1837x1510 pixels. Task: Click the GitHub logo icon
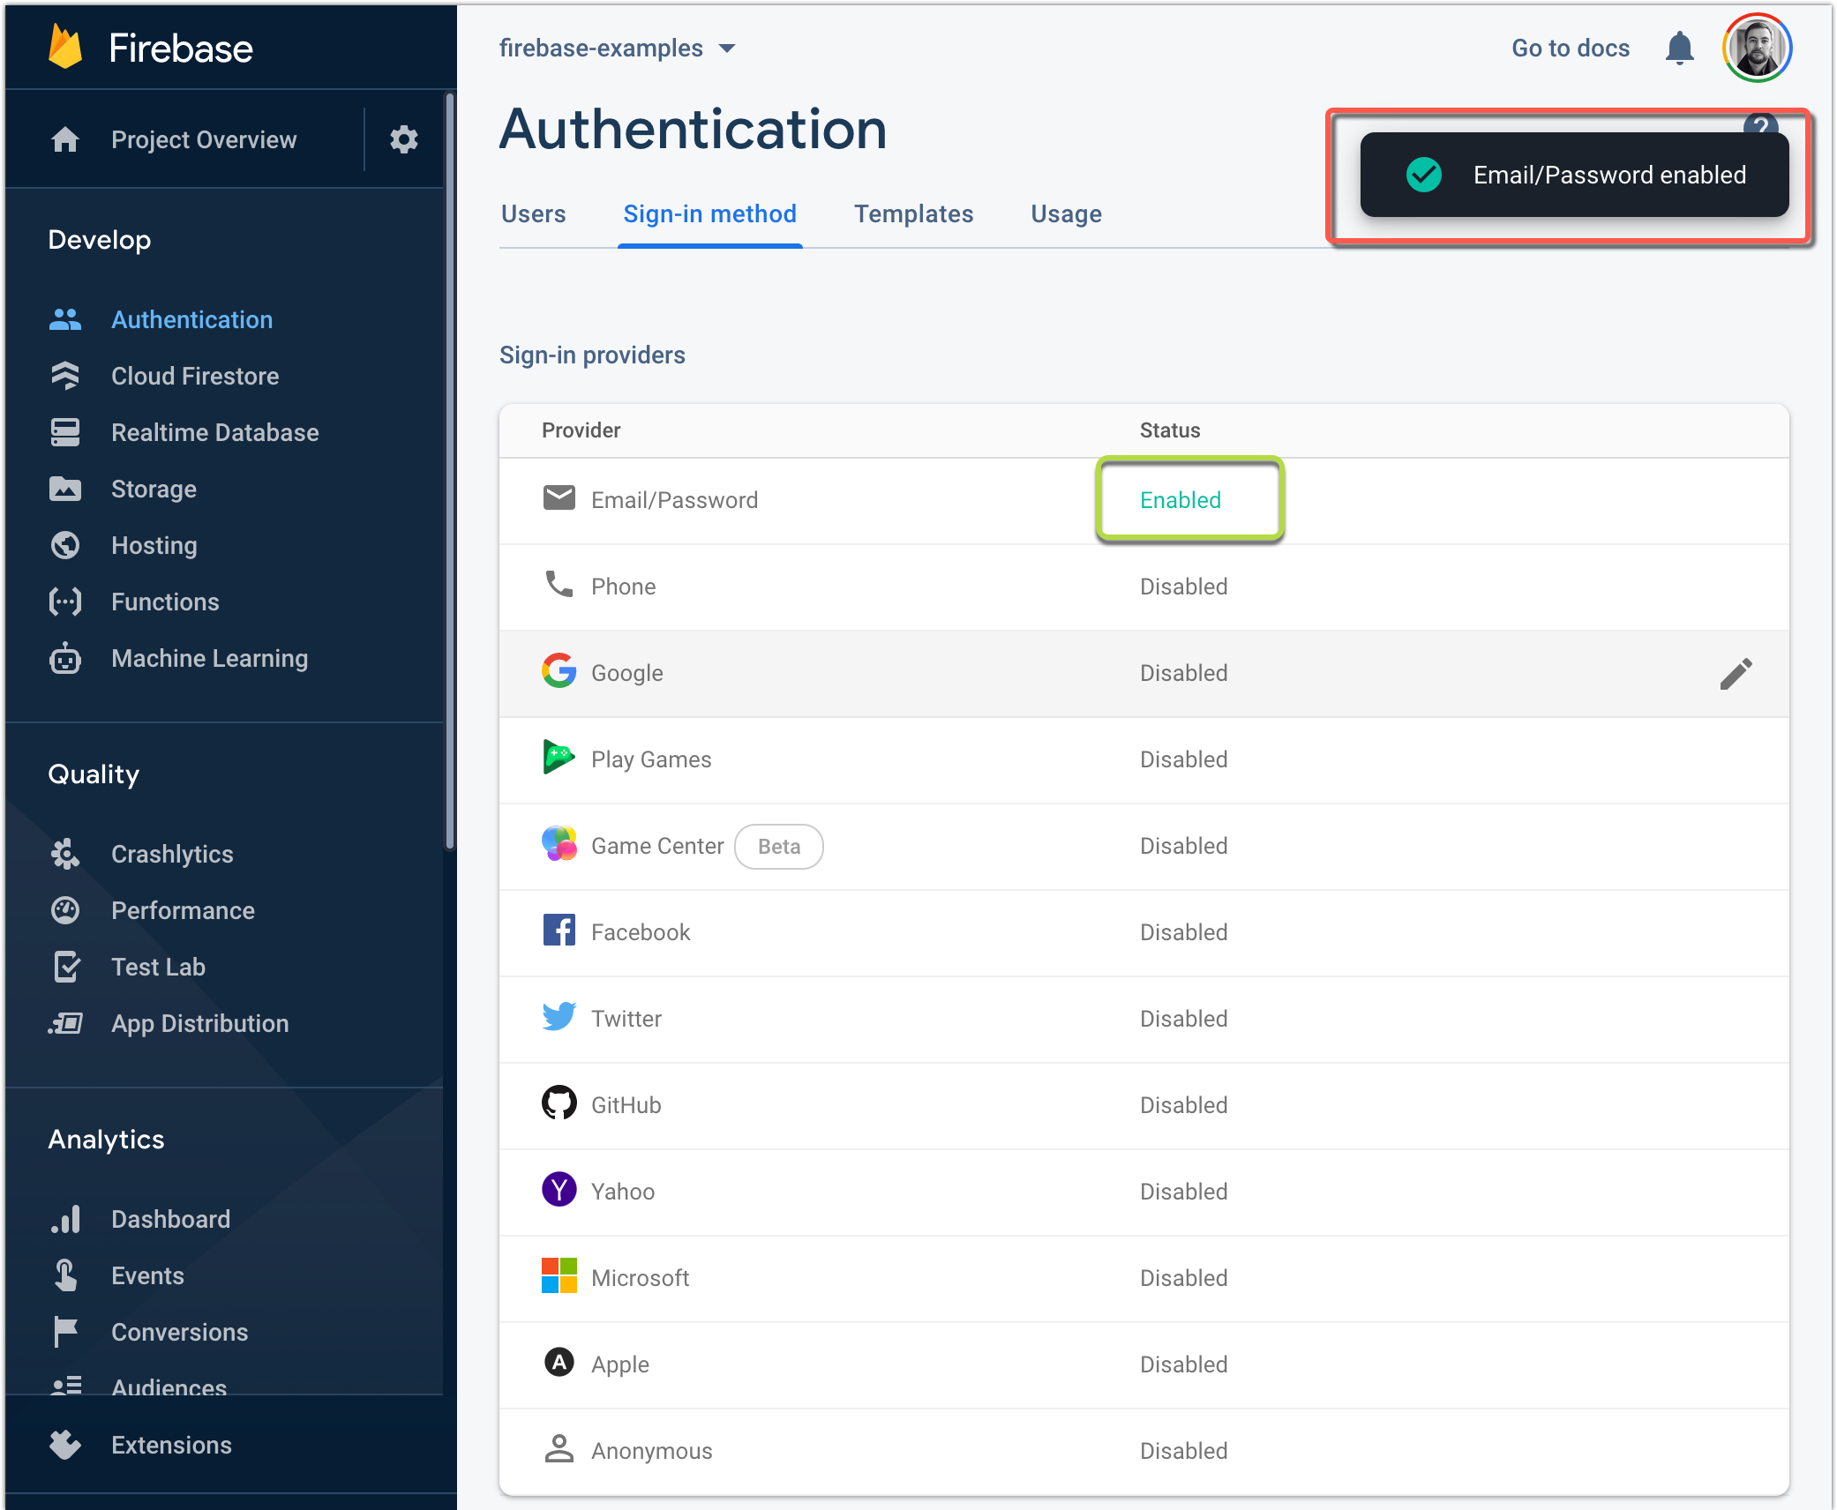(x=559, y=1103)
